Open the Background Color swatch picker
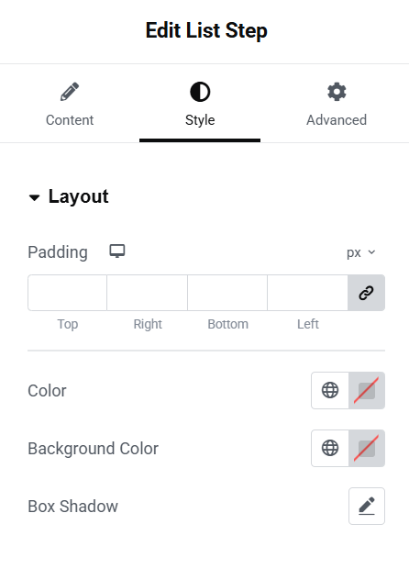The width and height of the screenshot is (409, 580). (367, 448)
